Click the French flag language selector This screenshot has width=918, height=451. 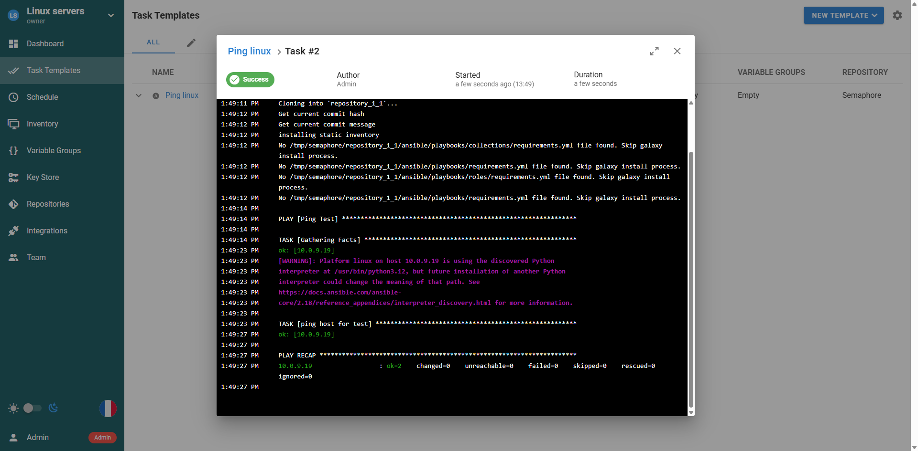108,409
